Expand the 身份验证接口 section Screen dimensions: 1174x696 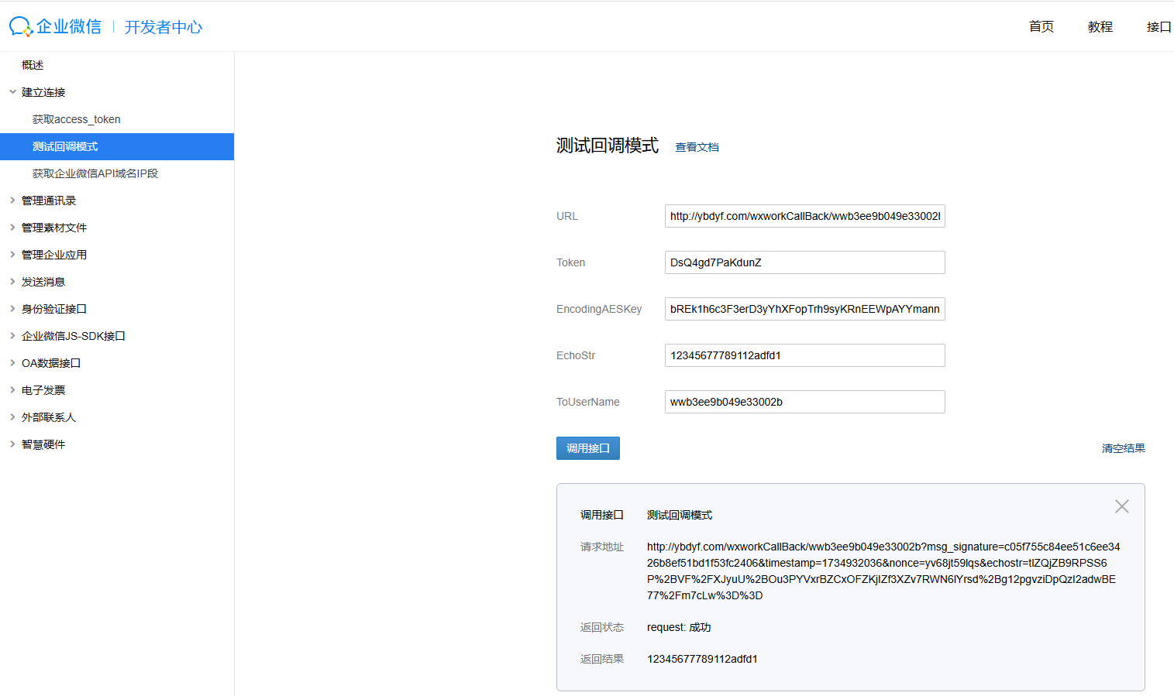[54, 308]
